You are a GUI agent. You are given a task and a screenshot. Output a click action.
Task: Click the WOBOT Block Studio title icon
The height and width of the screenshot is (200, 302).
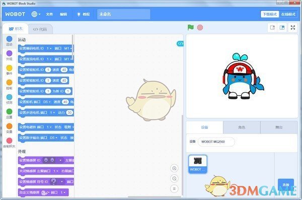(x=4, y=4)
